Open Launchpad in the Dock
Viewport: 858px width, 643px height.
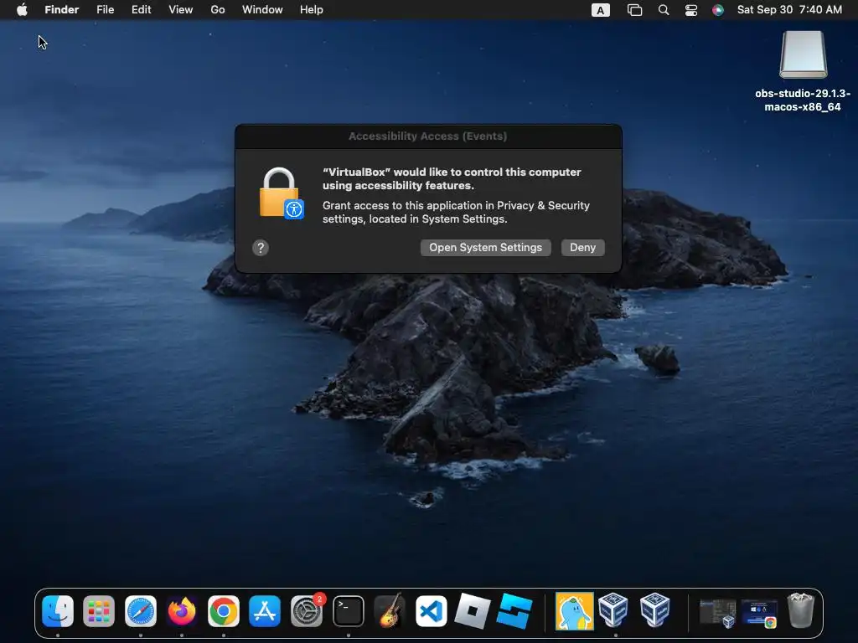click(99, 610)
